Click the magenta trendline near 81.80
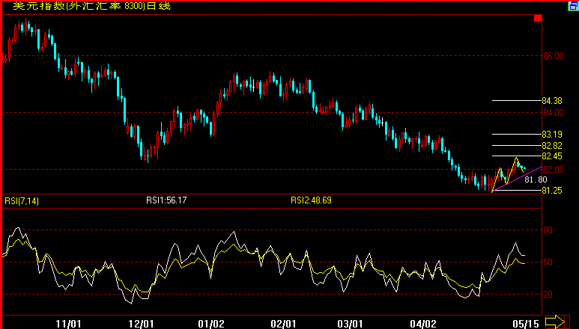579x329 pixels. pos(517,179)
